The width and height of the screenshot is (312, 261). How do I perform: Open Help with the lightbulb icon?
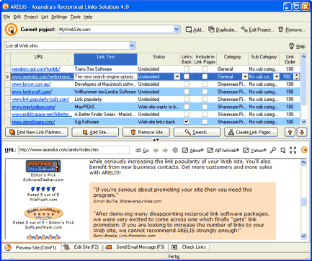297,46
